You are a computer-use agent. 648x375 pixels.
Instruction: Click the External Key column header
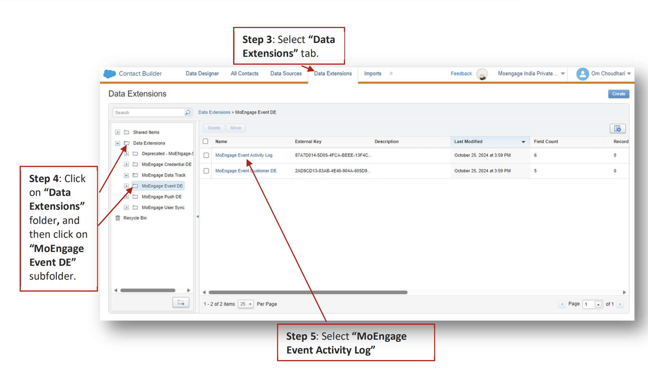(x=308, y=142)
